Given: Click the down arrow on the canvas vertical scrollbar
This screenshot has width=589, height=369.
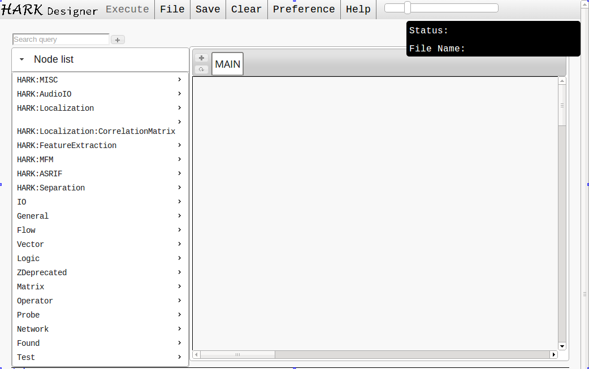Looking at the screenshot, I should pyautogui.click(x=562, y=346).
